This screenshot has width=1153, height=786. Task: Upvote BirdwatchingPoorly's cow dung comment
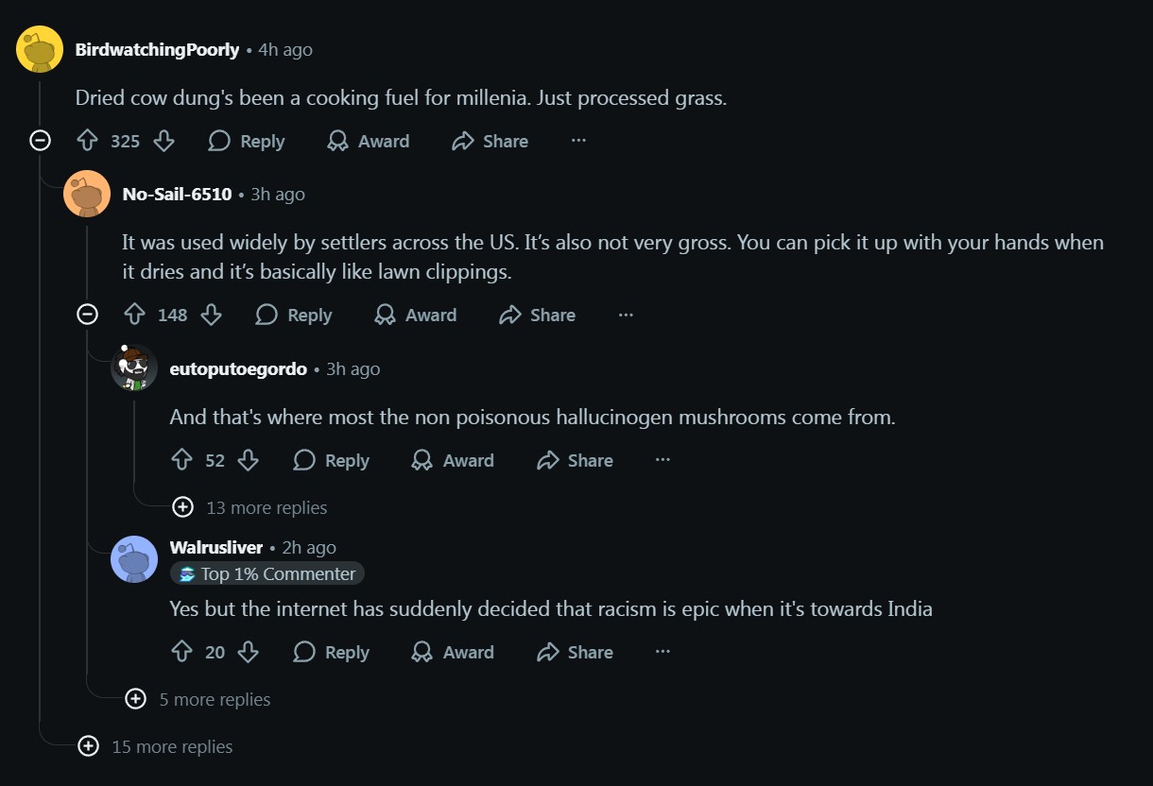pyautogui.click(x=88, y=141)
